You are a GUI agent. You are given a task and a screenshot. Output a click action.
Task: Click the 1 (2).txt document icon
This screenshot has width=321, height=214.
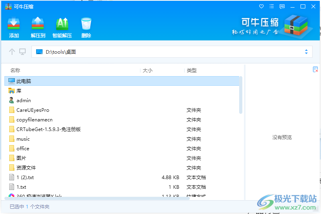[12, 177]
